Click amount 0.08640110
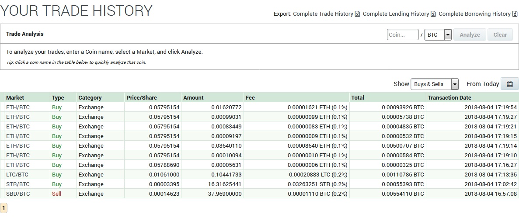This screenshot has height=218, width=519. point(226,145)
